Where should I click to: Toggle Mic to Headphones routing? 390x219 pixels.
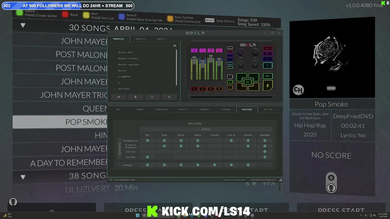click(x=147, y=141)
